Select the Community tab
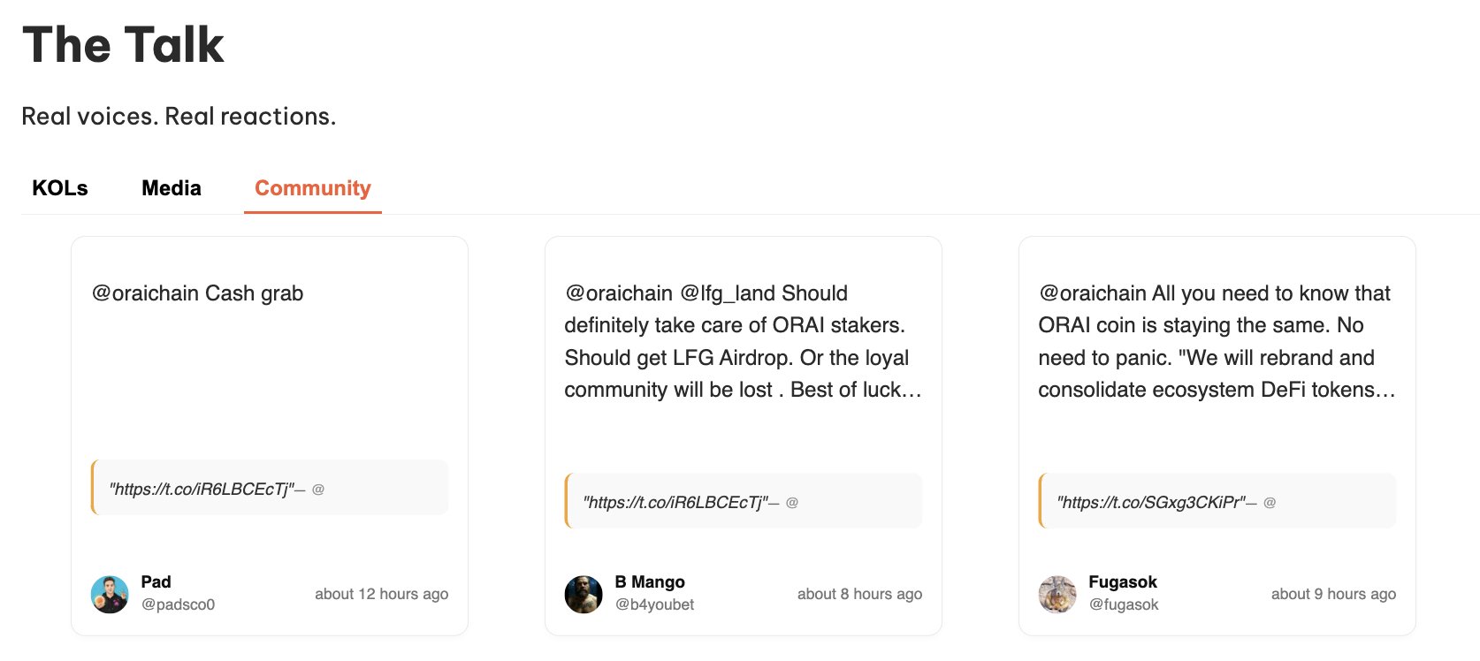Viewport: 1480px width, 661px height. pos(313,188)
